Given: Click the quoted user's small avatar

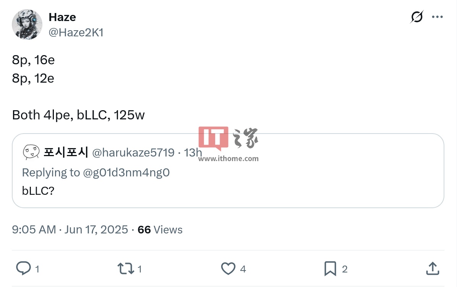Looking at the screenshot, I should tap(31, 152).
